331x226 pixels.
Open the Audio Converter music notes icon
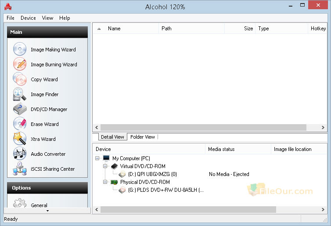20,154
